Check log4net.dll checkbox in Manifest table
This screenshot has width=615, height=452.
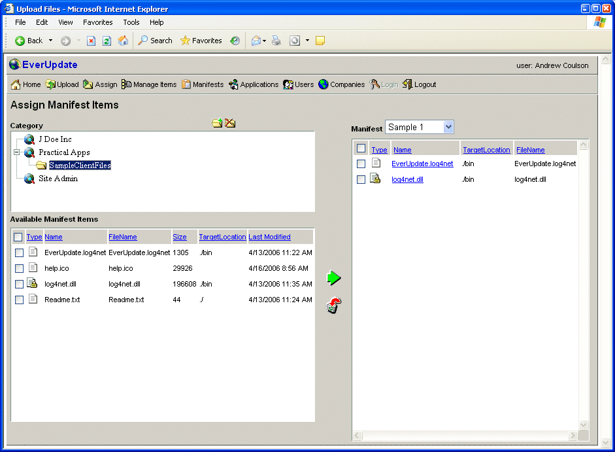(x=361, y=179)
